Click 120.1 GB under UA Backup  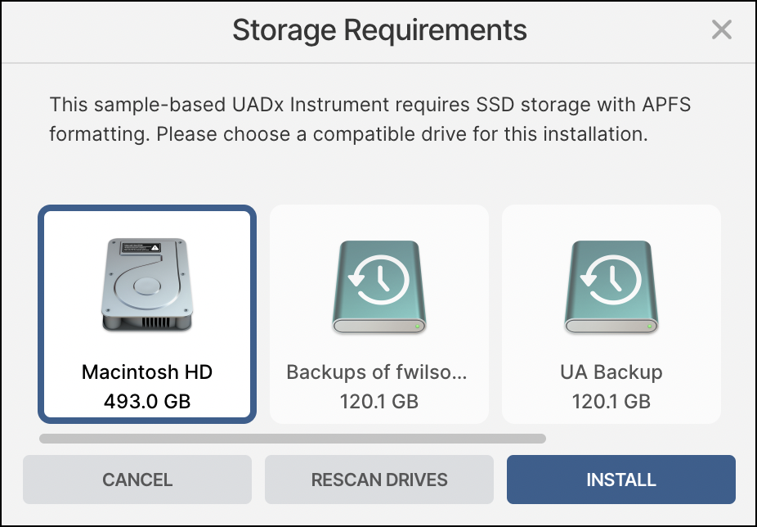point(611,401)
